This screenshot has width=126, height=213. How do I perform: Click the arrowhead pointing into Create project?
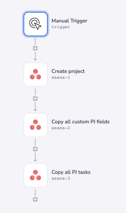35,60
